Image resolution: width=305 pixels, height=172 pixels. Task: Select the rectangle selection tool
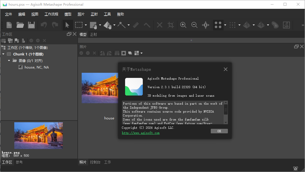click(79, 25)
